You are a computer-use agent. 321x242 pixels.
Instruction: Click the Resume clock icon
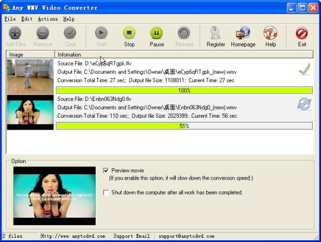[x=184, y=33]
